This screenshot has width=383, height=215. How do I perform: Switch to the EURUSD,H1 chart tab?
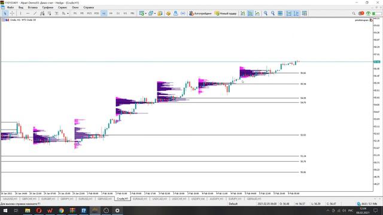tap(86, 199)
